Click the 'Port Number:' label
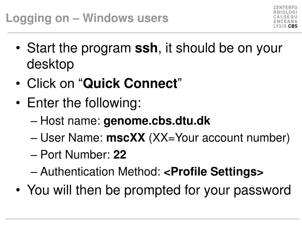 [x=75, y=154]
